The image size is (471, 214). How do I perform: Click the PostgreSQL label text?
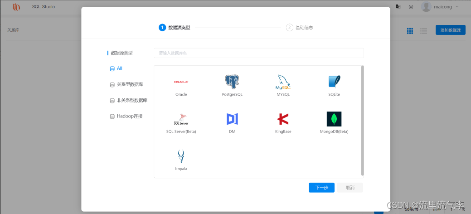232,94
